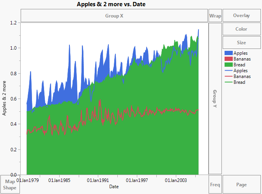Select the blue Apples area swatch in legend
Image resolution: width=262 pixels, height=194 pixels.
[228, 53]
